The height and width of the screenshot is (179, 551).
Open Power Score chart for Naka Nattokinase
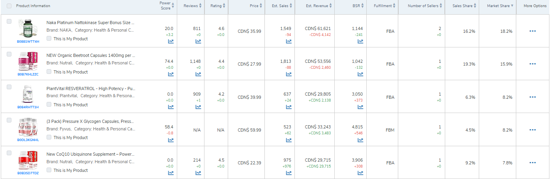pyautogui.click(x=171, y=41)
